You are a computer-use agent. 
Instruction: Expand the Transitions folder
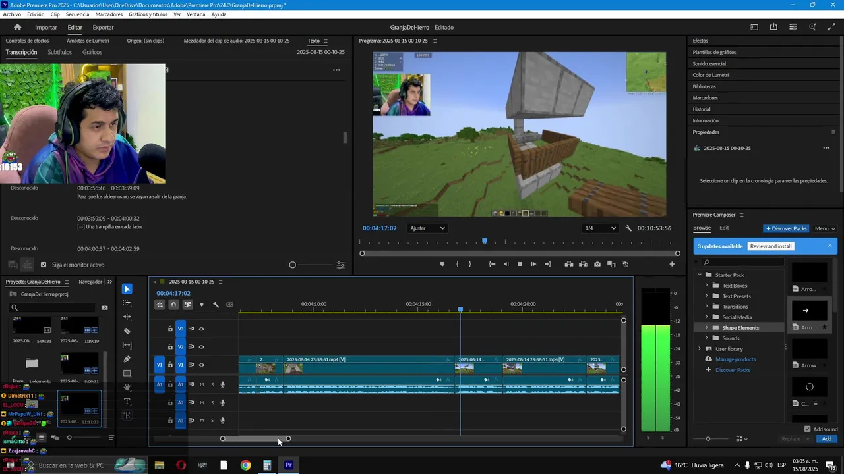(707, 307)
